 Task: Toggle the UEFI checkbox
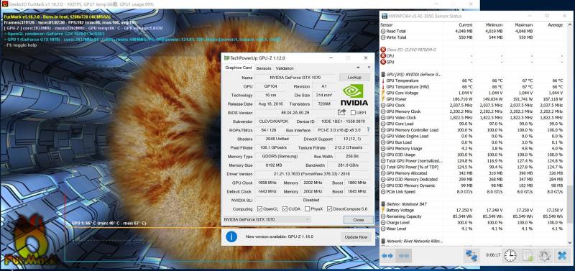353,113
